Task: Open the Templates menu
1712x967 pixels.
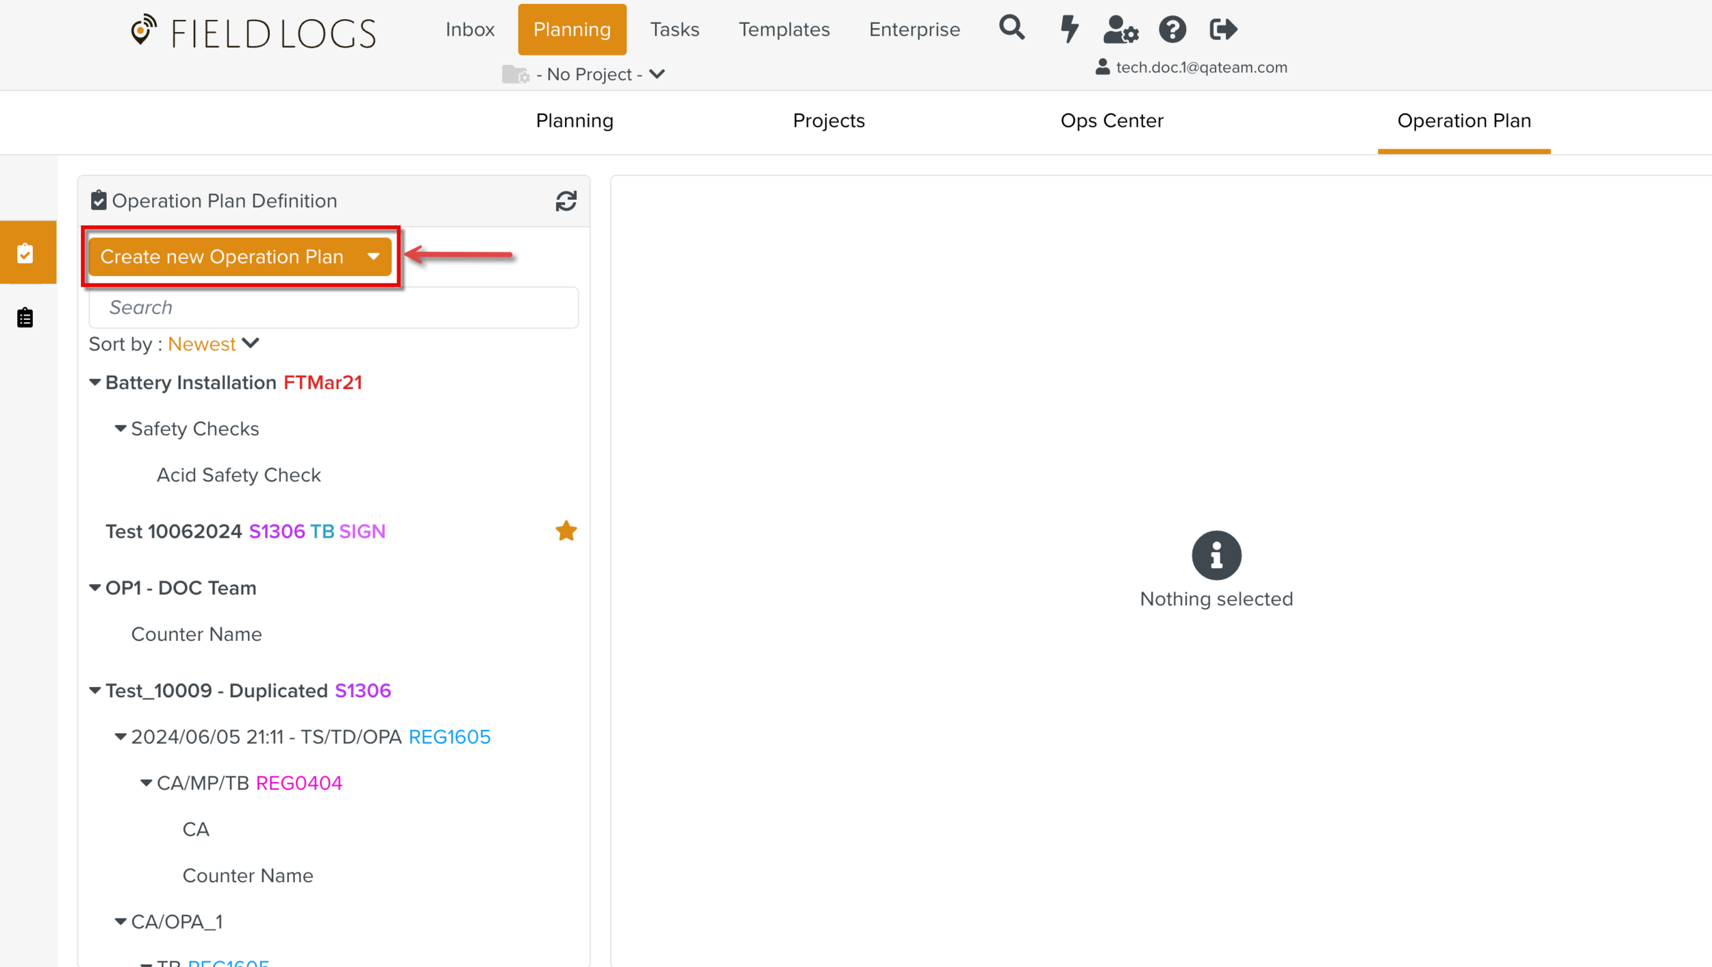Action: [x=783, y=29]
